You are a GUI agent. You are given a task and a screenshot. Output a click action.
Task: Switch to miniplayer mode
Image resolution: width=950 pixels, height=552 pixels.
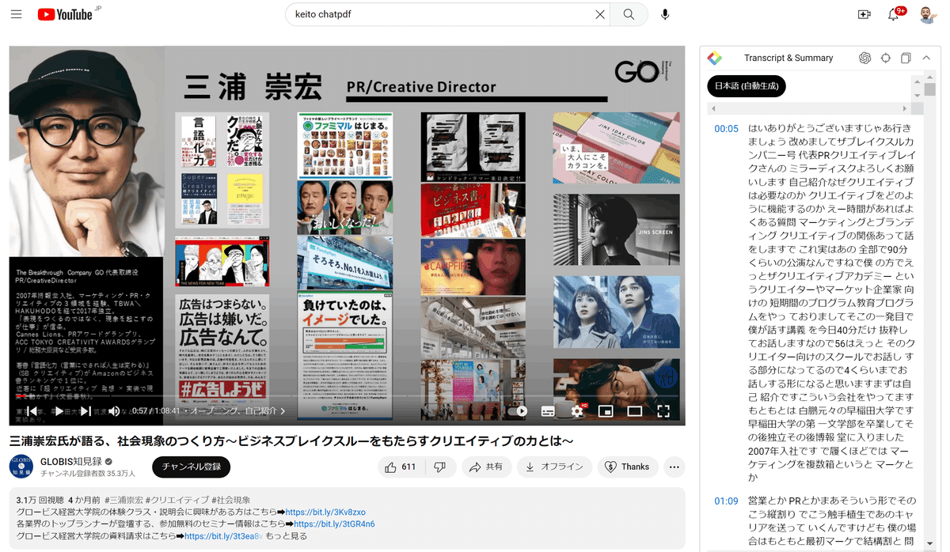click(x=606, y=411)
